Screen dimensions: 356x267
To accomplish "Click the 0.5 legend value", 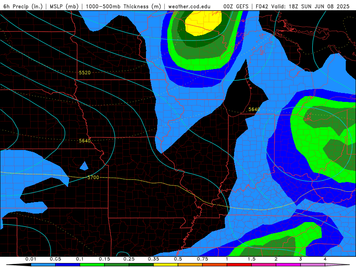I will (178, 259).
